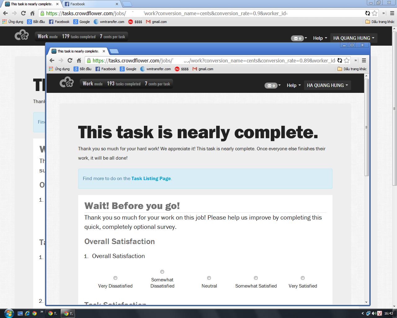This screenshot has height=318, width=397.
Task: Open the Facebook bookmark in the front window
Action: [x=105, y=69]
